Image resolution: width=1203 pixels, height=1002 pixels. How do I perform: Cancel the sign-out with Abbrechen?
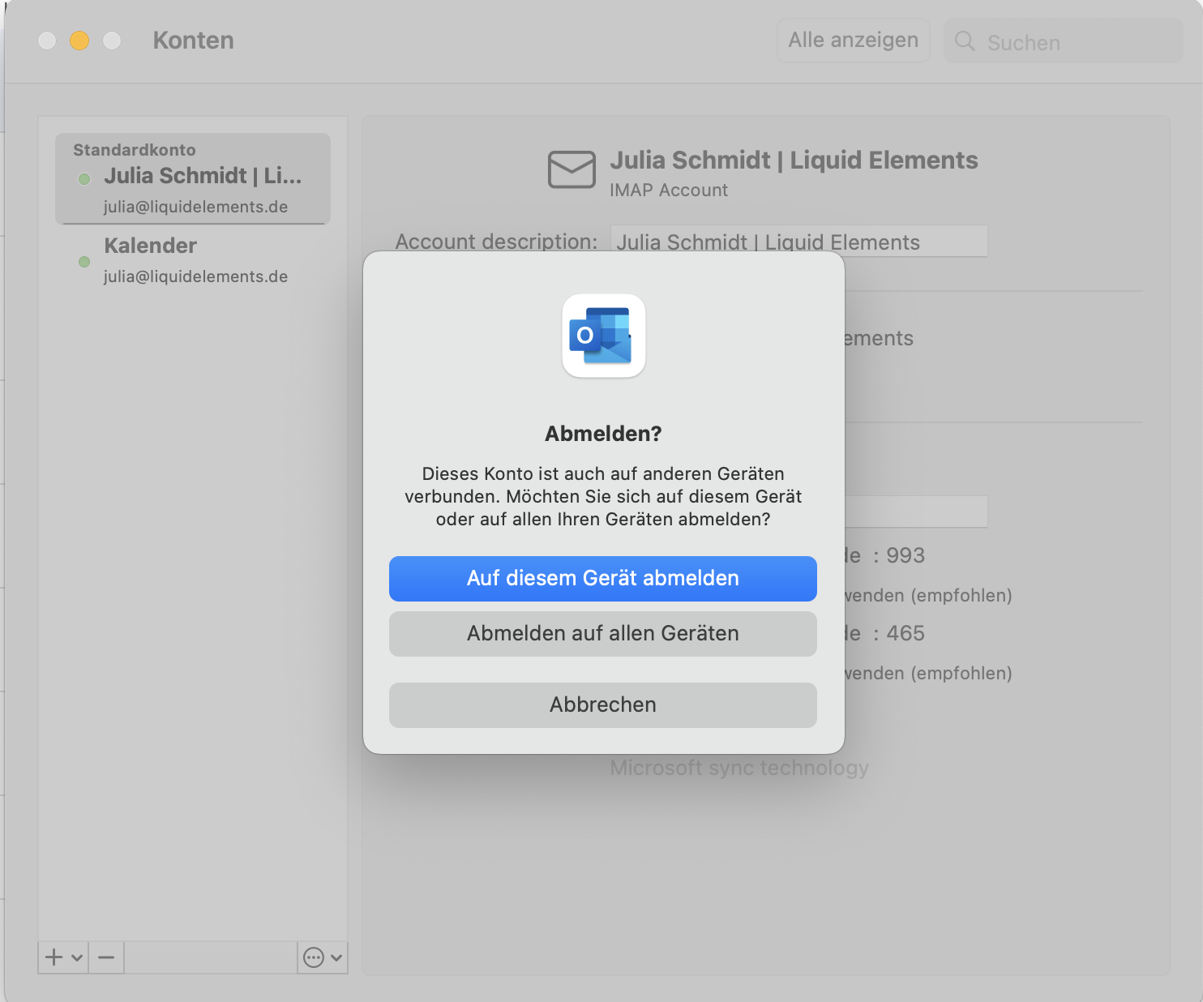coord(602,704)
